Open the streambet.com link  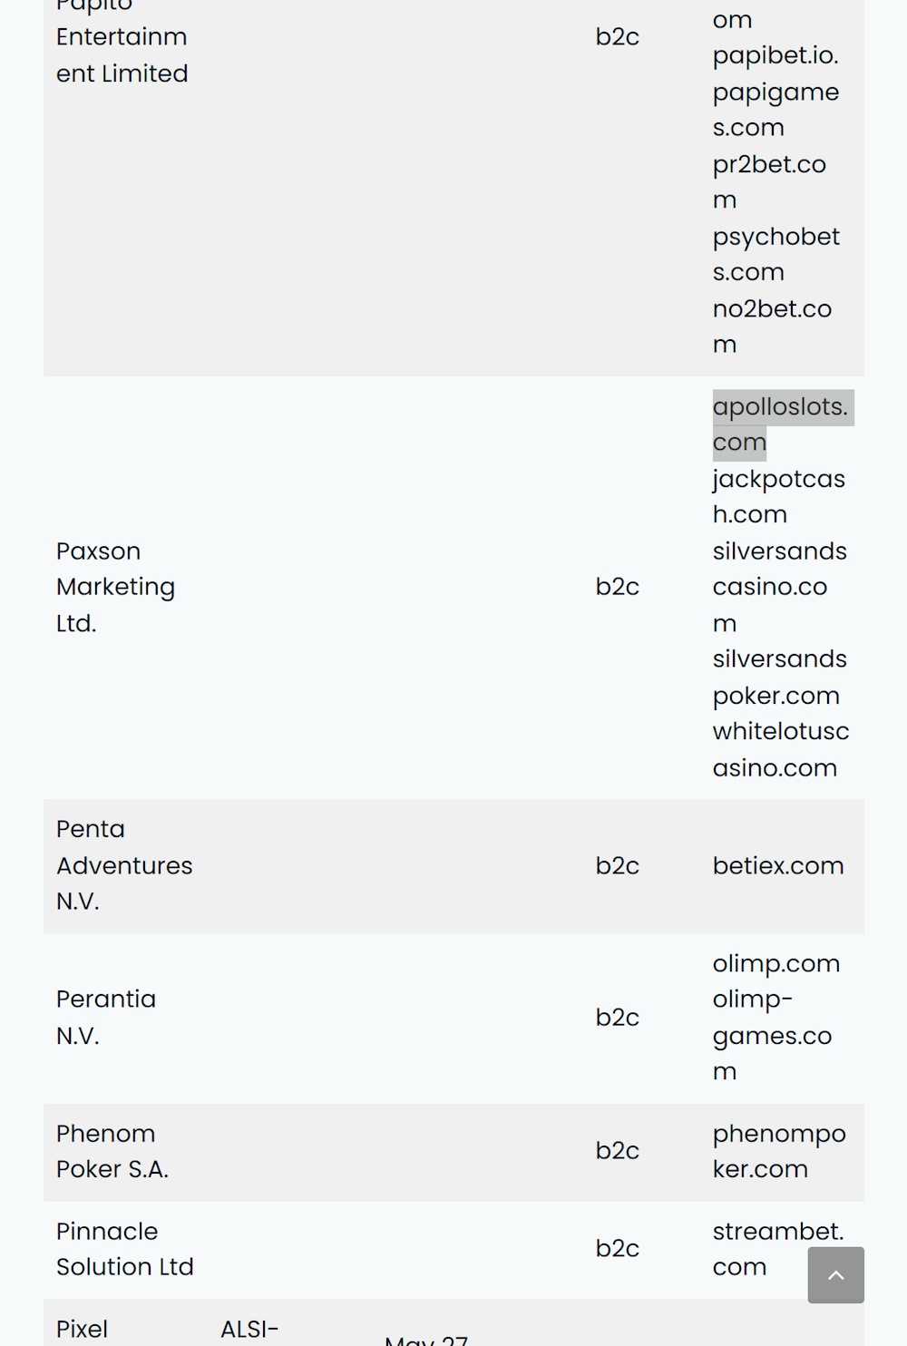pyautogui.click(x=777, y=1249)
